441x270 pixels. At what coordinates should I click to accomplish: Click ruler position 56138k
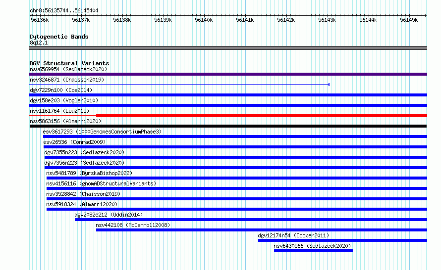tap(122, 20)
